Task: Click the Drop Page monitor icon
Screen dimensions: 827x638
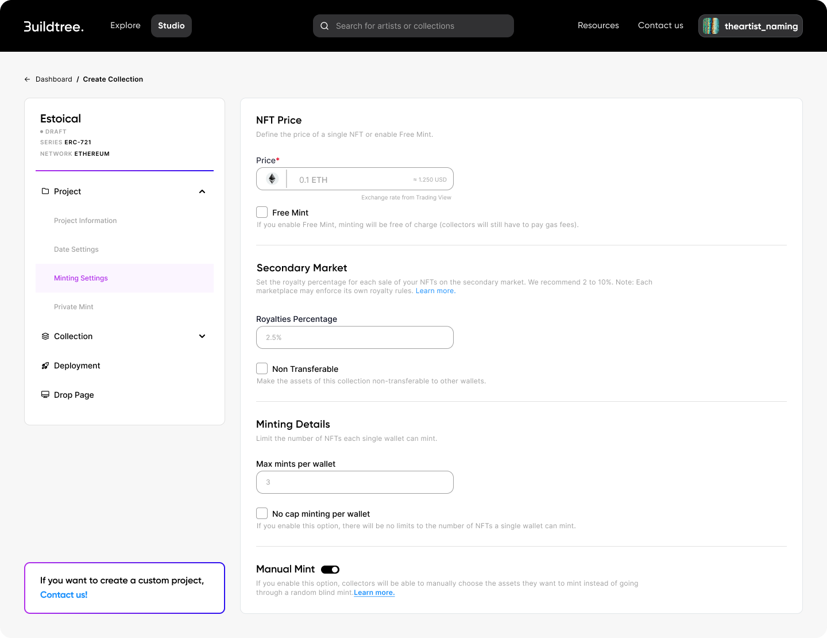Action: 45,395
